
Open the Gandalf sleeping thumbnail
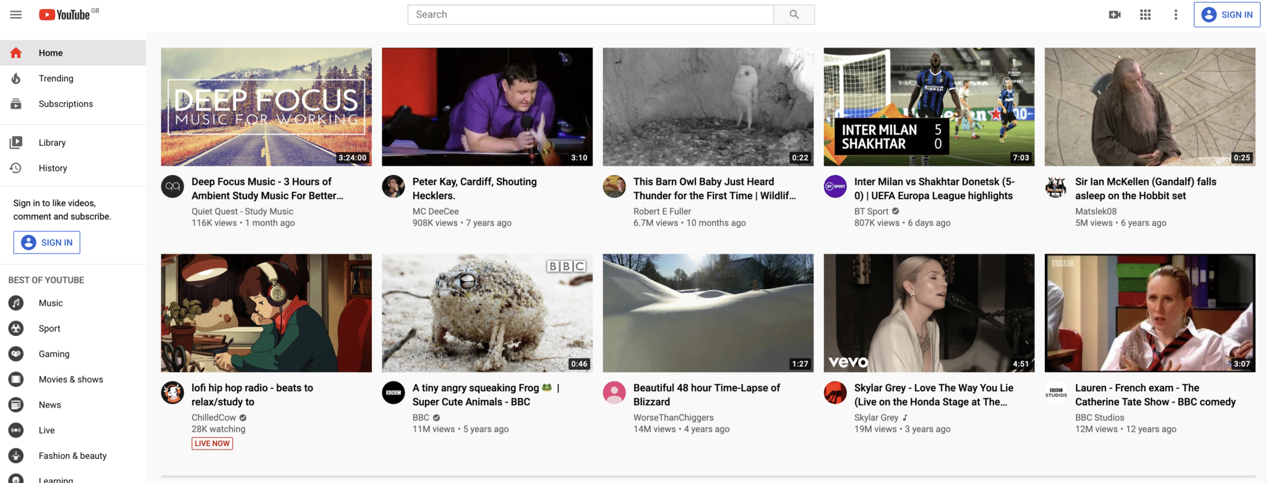click(1150, 107)
